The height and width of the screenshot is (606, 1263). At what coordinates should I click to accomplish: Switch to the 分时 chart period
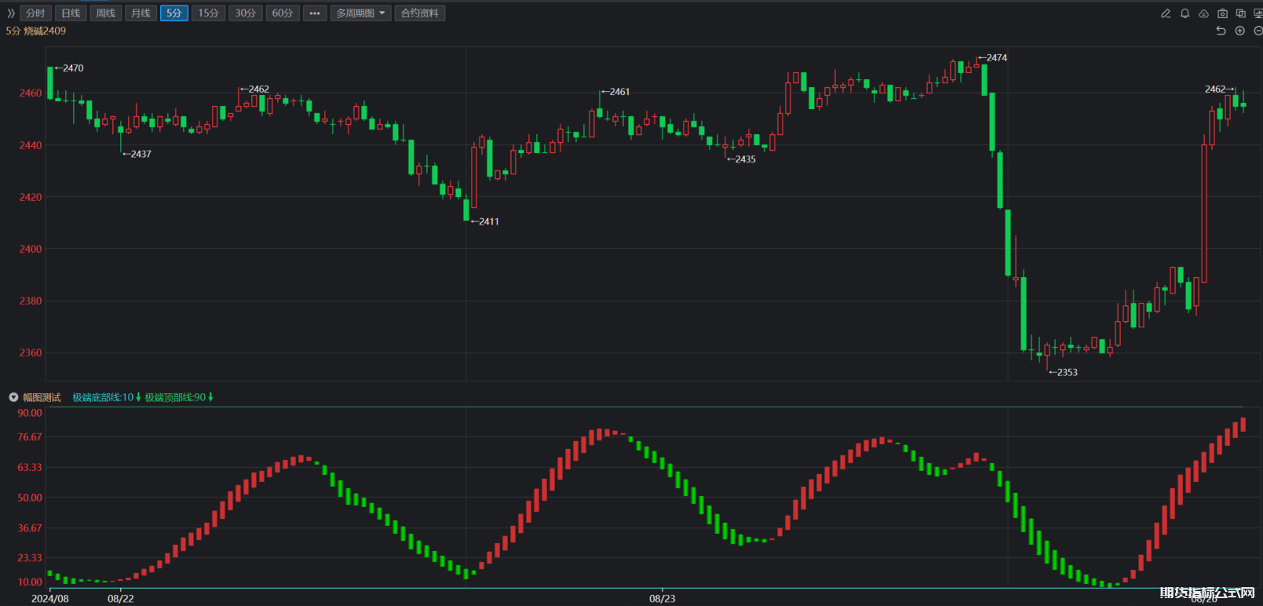35,13
